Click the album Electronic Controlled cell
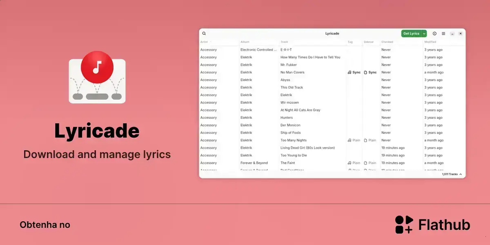Viewport: 490px width, 245px height. [x=258, y=50]
